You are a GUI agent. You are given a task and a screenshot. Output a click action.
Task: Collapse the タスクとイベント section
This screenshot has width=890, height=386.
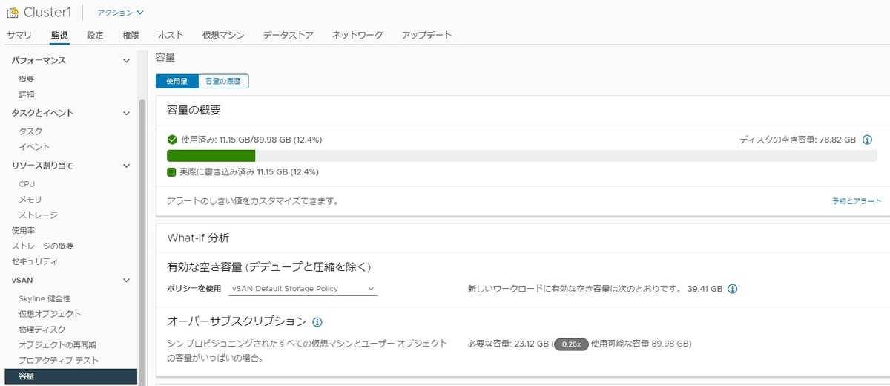click(x=126, y=113)
